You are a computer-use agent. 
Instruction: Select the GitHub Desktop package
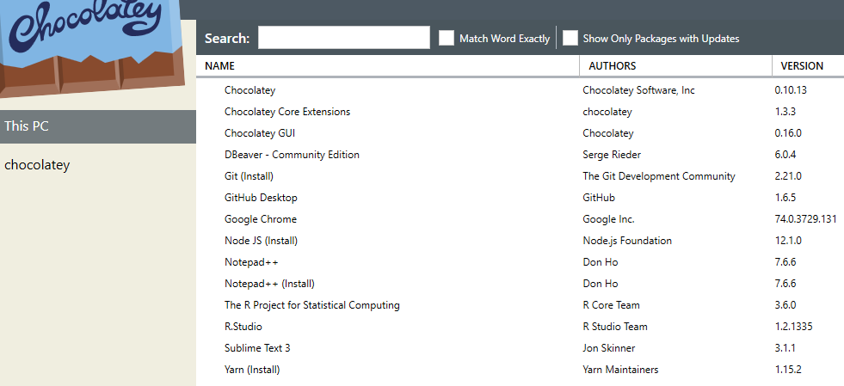520,198
